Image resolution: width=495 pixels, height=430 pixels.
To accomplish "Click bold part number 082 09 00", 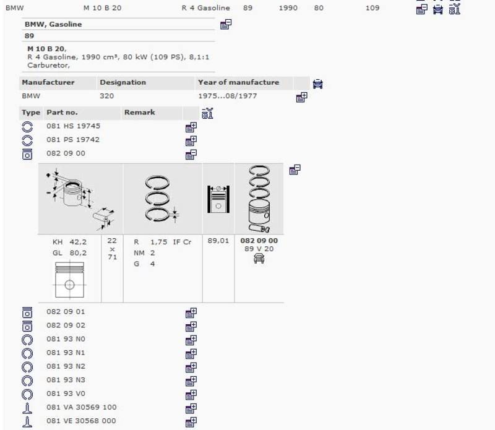I will (x=259, y=241).
